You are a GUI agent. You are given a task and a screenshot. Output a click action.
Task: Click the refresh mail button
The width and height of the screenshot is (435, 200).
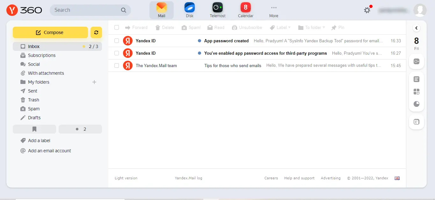click(x=96, y=32)
